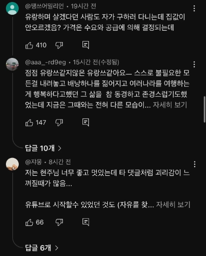The image size is (206, 256).
Task: Show full @aaa_-rd9eg comment via 자세히 보기
Action: 170,105
